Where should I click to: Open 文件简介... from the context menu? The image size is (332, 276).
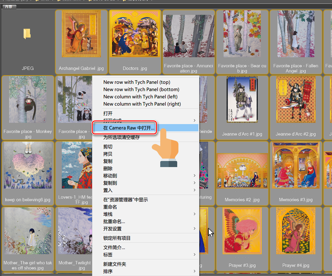(x=114, y=248)
